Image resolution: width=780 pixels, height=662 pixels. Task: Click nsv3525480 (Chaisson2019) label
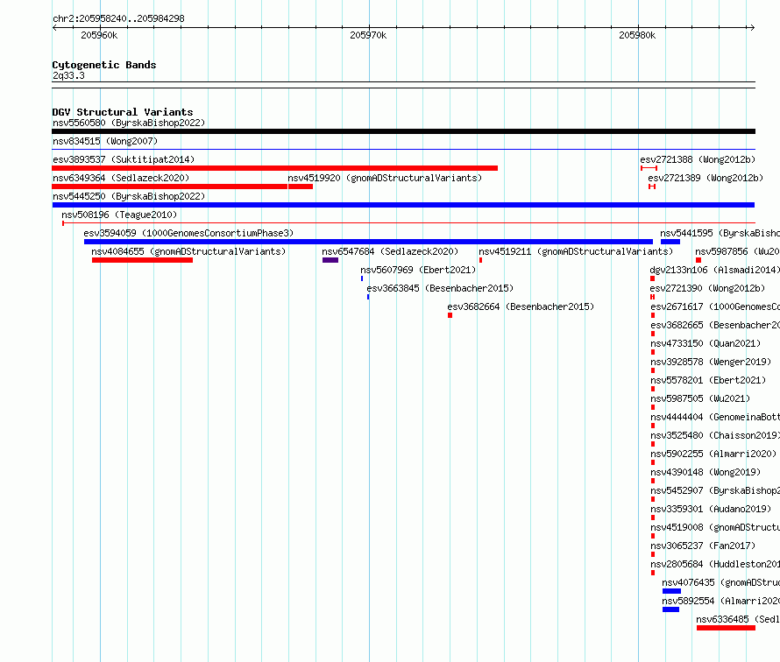tap(715, 435)
